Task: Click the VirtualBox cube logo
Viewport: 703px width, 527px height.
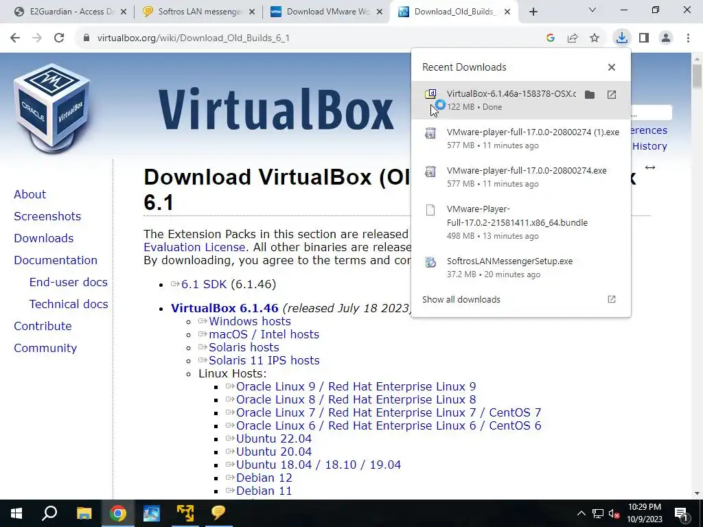Action: (x=52, y=108)
